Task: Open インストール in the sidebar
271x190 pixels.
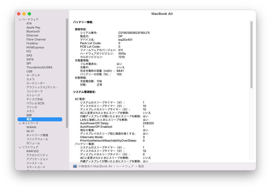Action: [34, 163]
